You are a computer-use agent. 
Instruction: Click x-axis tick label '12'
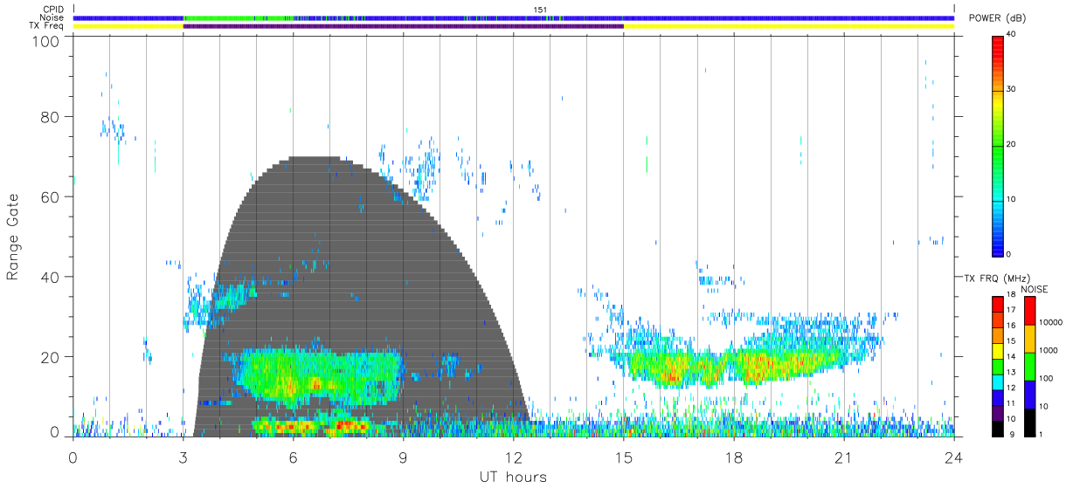(514, 457)
